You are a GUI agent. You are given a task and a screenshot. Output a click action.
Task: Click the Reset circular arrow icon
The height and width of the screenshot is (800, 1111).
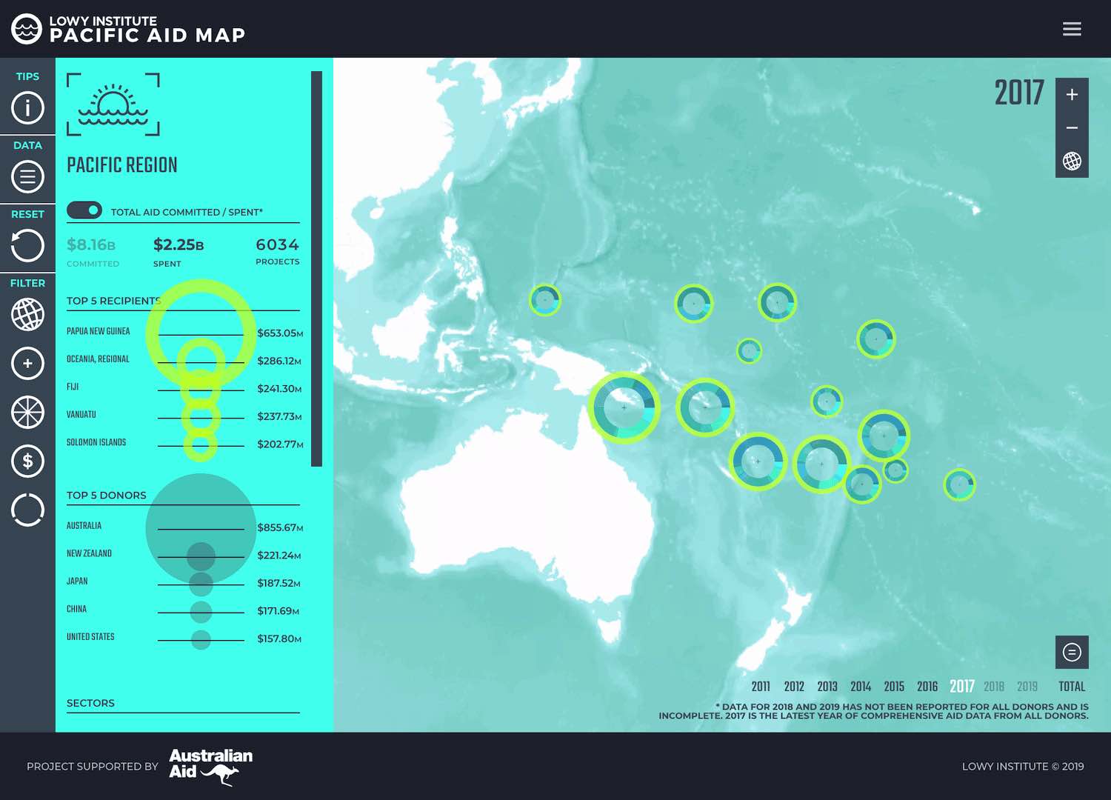coord(27,246)
